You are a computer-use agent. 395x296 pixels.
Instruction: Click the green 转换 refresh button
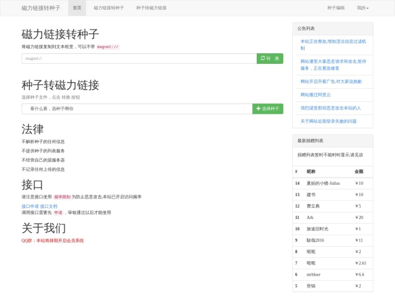pos(270,59)
